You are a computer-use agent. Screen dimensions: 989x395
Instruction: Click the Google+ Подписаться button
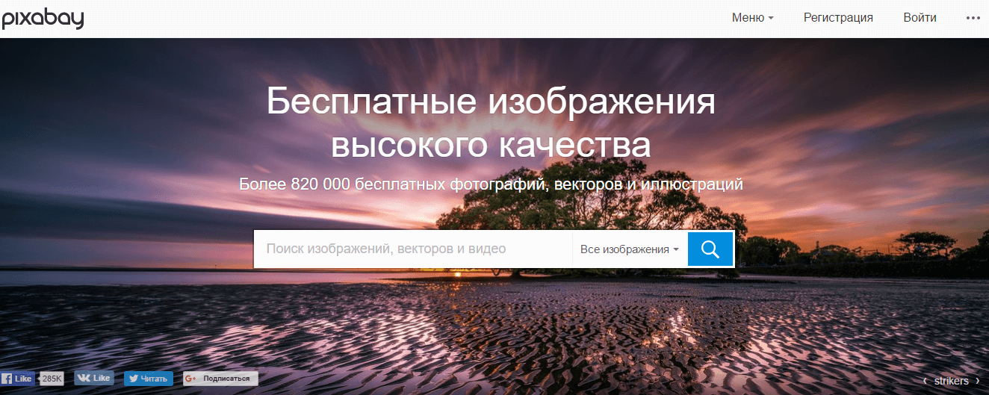tap(220, 379)
